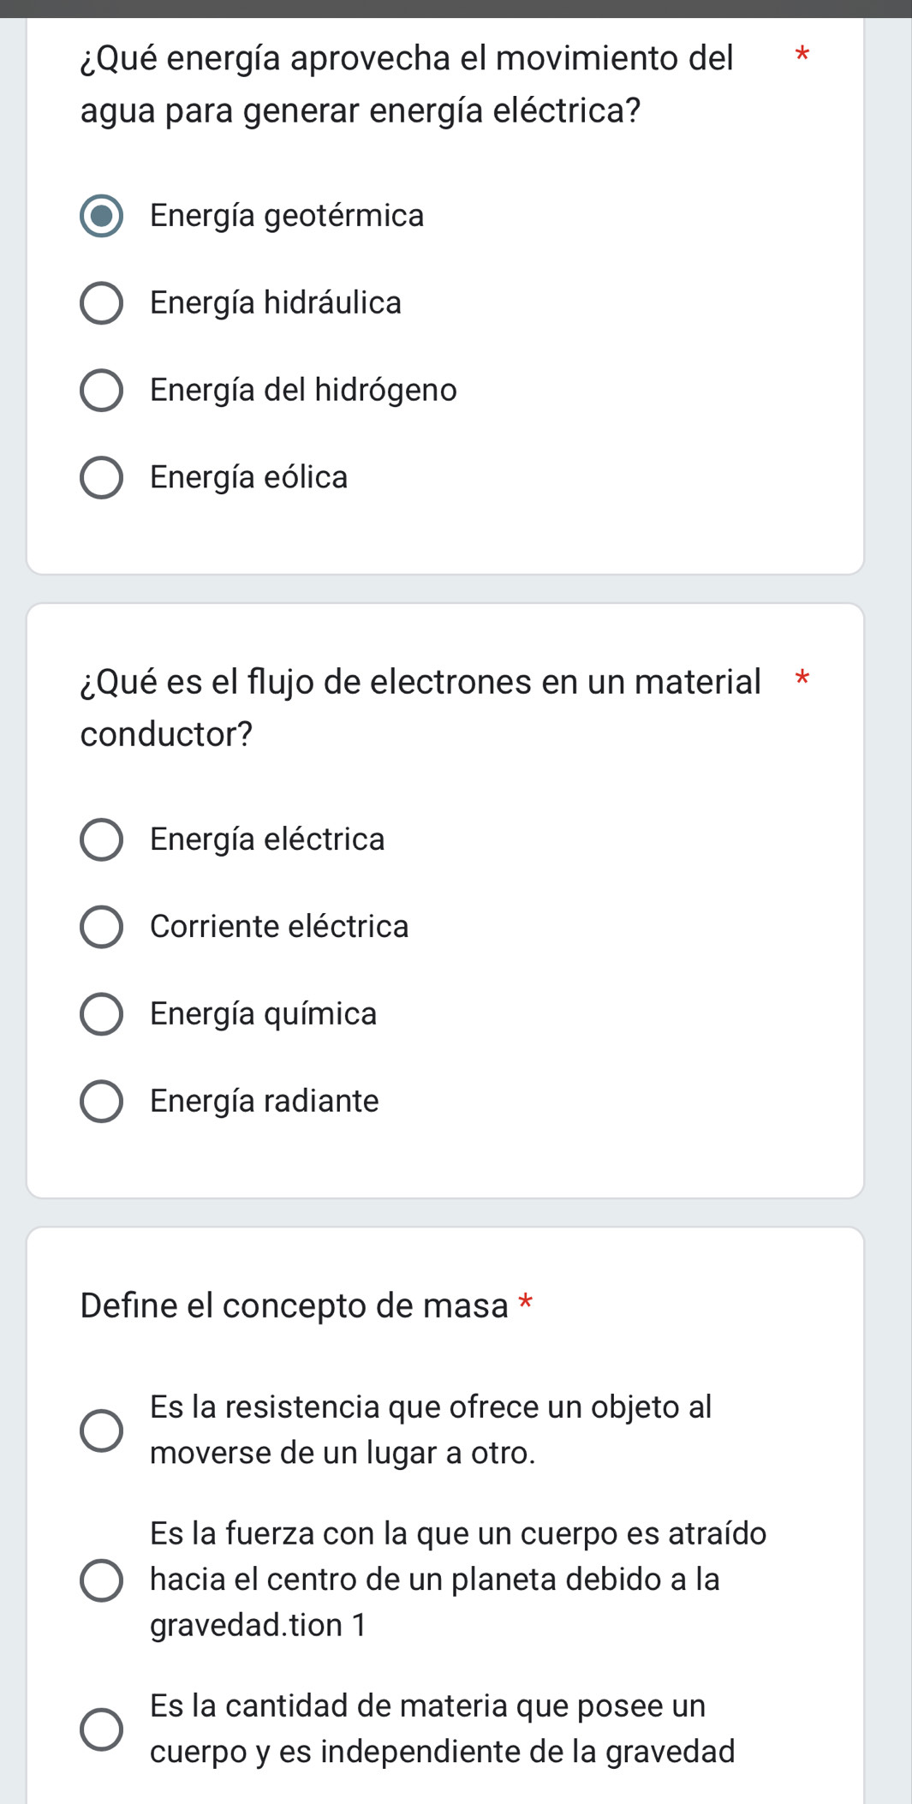Viewport: 912px width, 1804px height.
Task: Pick the 'Energía radiante' radio button
Action: (x=101, y=1102)
